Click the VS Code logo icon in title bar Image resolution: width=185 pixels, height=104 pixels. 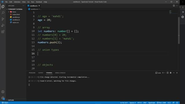click(x=2, y=2)
